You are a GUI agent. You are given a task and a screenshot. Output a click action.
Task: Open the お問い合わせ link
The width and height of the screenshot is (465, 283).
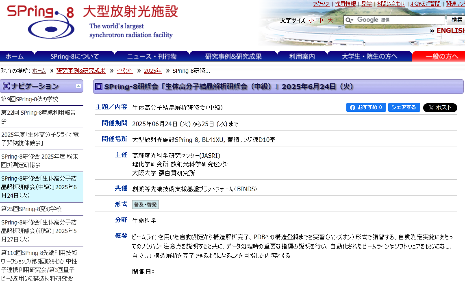tap(391, 4)
